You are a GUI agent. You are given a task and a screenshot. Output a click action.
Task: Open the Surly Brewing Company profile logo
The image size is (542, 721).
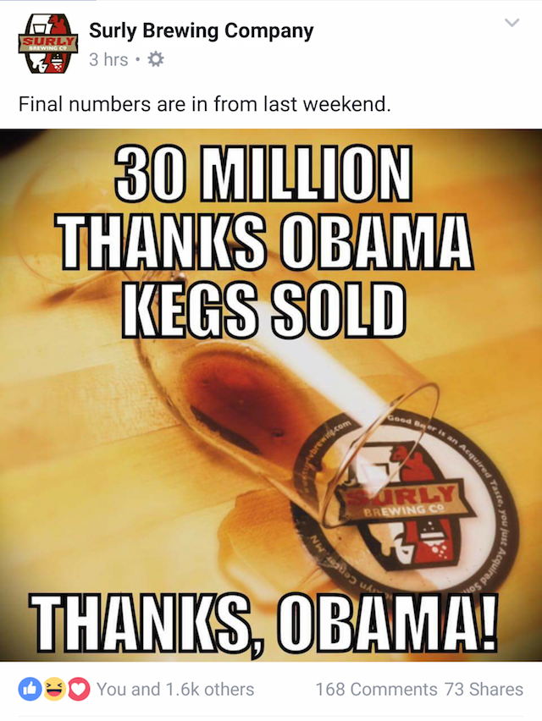[x=48, y=44]
